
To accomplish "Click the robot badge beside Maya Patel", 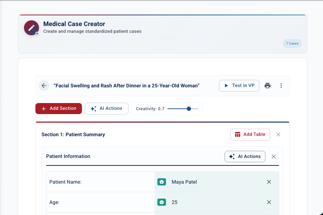I will [x=162, y=182].
